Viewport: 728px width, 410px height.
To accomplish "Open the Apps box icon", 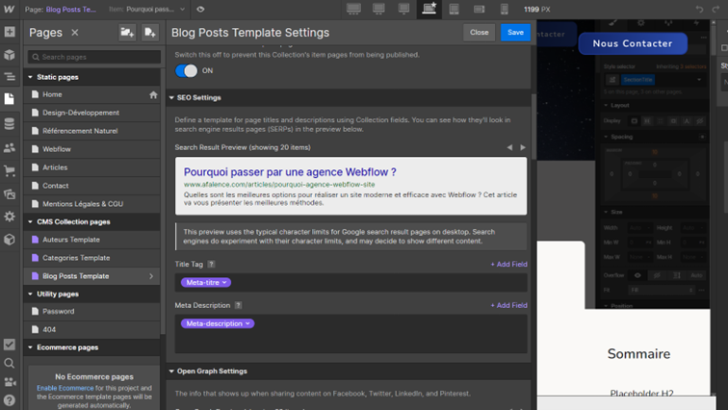I will [x=10, y=240].
